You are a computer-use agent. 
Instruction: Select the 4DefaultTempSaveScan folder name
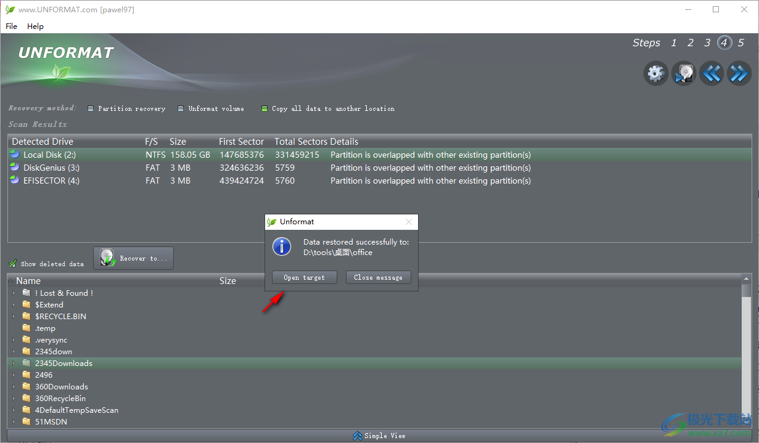(76, 410)
